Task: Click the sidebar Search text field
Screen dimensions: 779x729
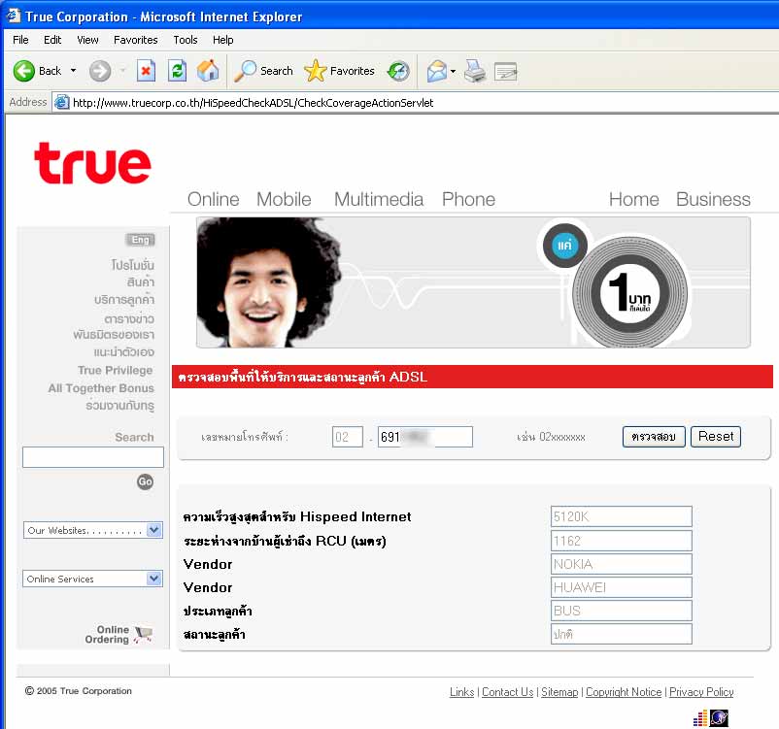Action: coord(93,457)
